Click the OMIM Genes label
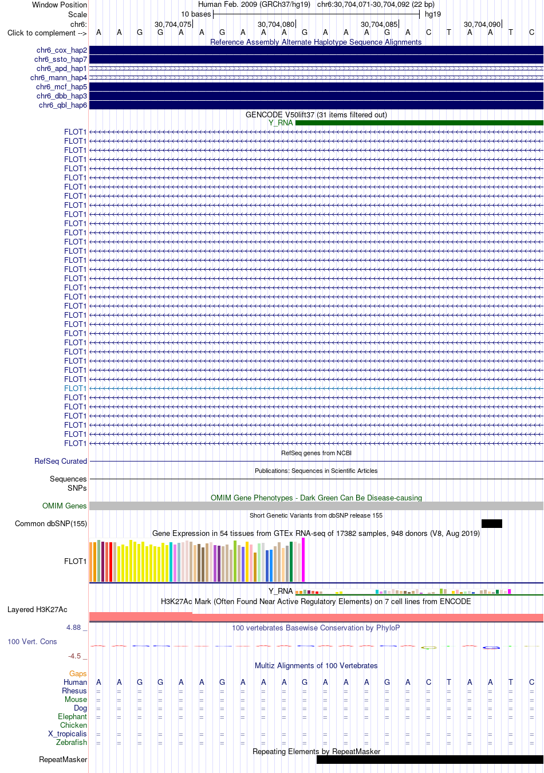 65,506
